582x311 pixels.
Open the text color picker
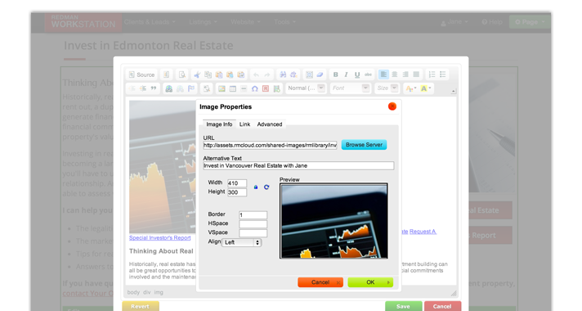(411, 88)
